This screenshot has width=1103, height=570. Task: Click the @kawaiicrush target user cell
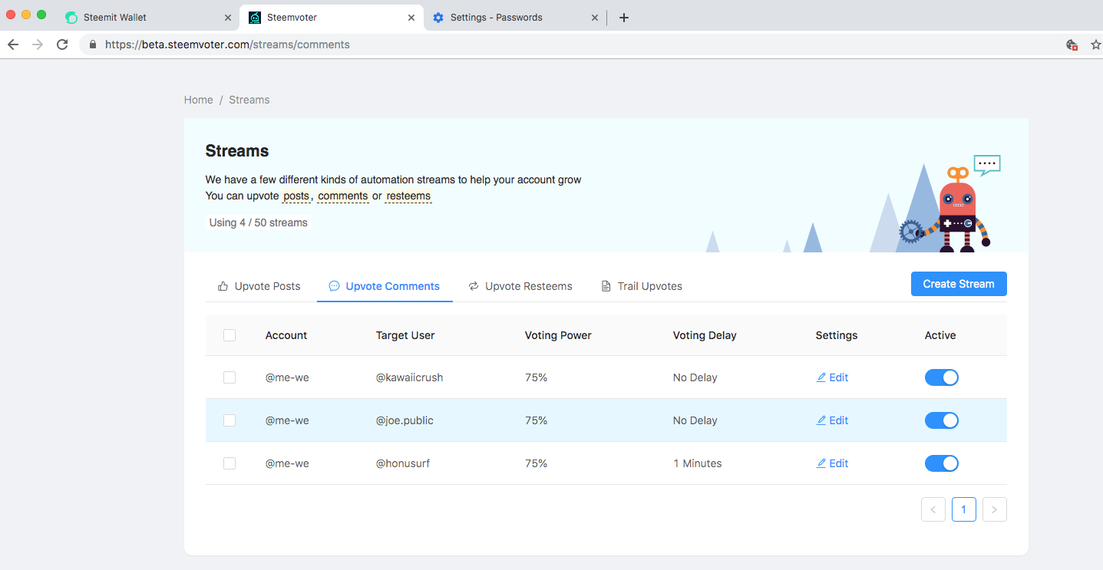(409, 377)
